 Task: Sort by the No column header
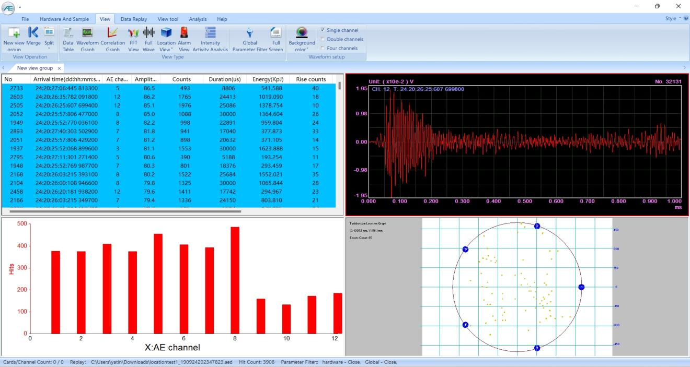(x=15, y=79)
